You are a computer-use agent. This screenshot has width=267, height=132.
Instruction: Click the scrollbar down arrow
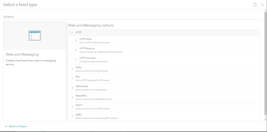pos(265,120)
